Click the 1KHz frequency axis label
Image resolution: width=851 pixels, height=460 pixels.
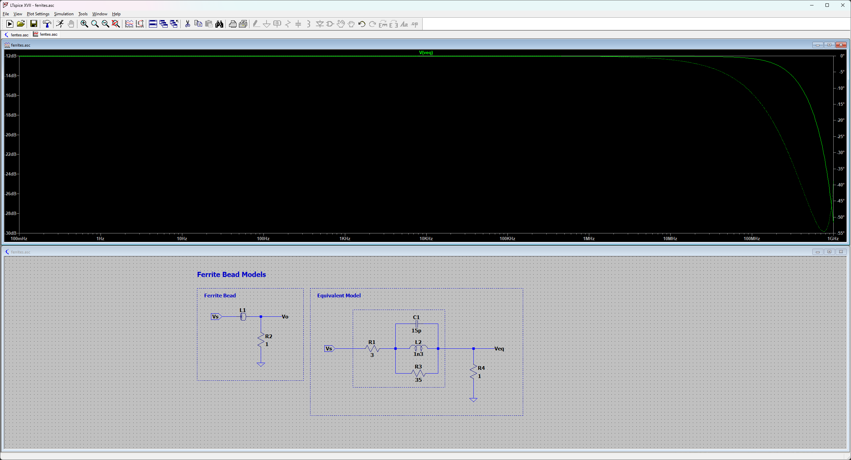(345, 239)
